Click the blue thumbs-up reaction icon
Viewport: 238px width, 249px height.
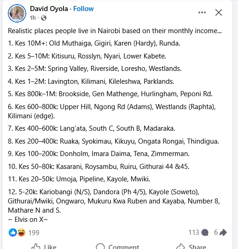pos(13,232)
